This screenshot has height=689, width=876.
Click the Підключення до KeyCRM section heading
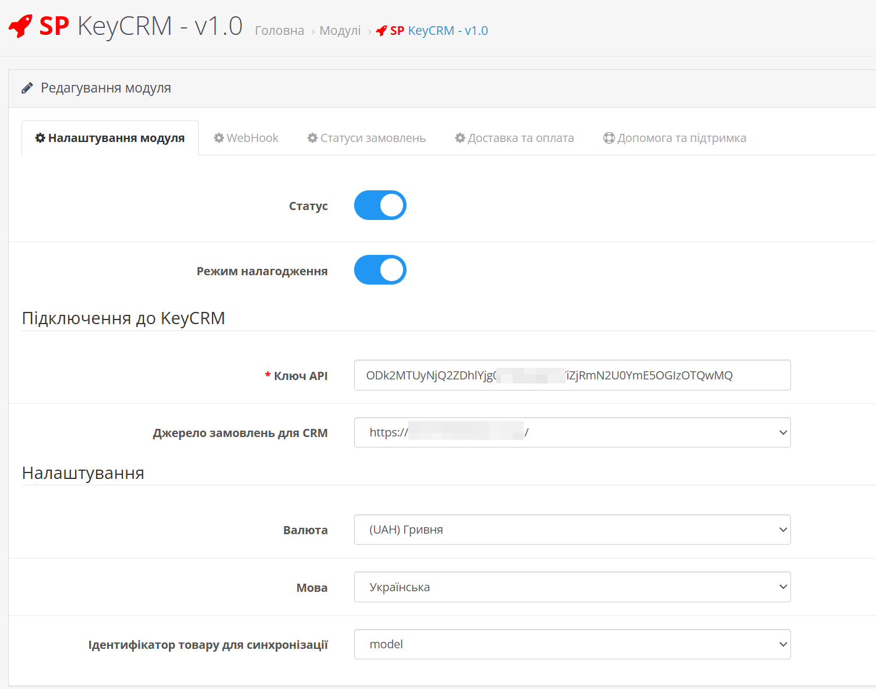(123, 318)
